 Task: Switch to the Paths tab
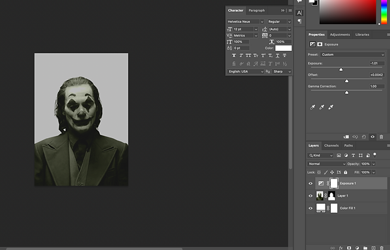pyautogui.click(x=348, y=146)
